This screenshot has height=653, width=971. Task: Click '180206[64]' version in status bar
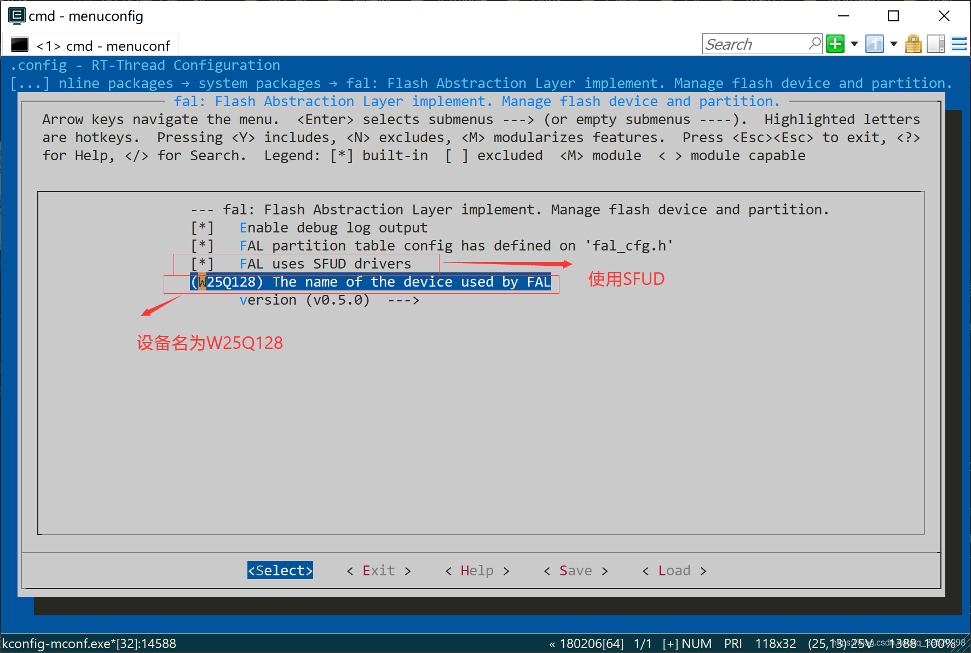592,644
